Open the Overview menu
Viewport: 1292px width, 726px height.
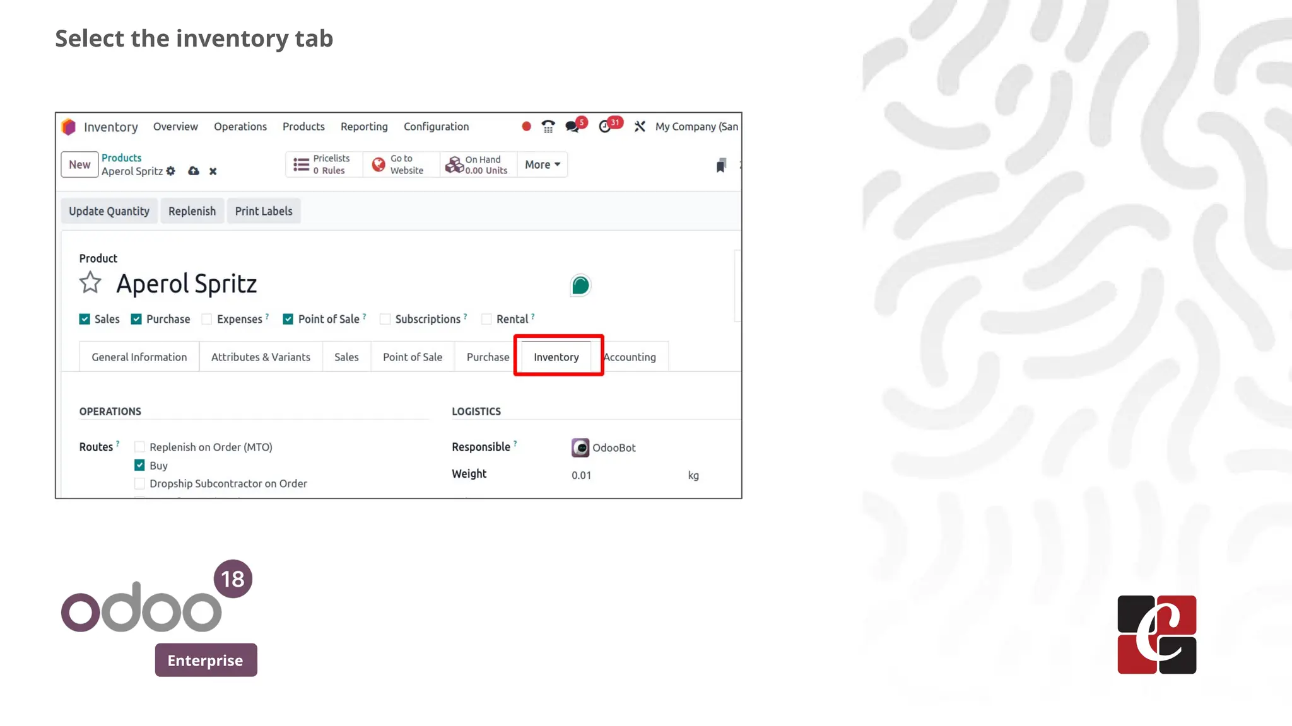coord(175,127)
